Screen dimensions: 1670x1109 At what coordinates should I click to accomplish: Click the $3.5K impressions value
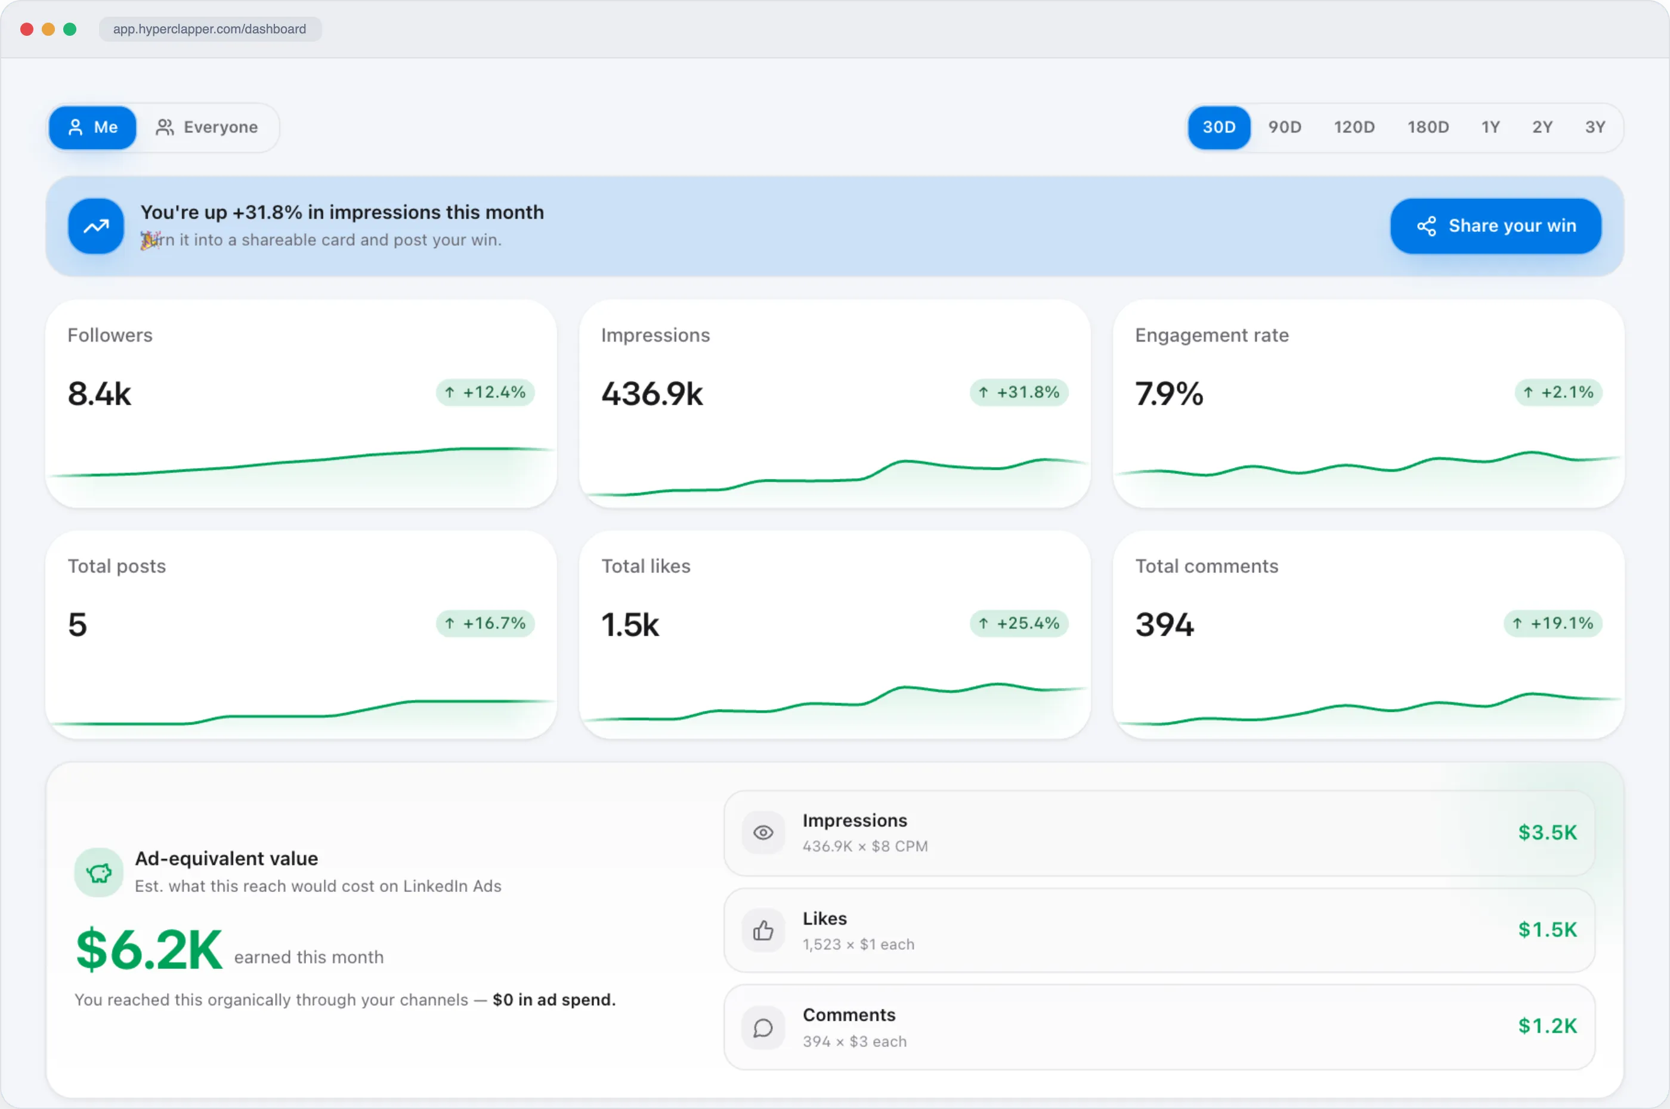[x=1548, y=832]
